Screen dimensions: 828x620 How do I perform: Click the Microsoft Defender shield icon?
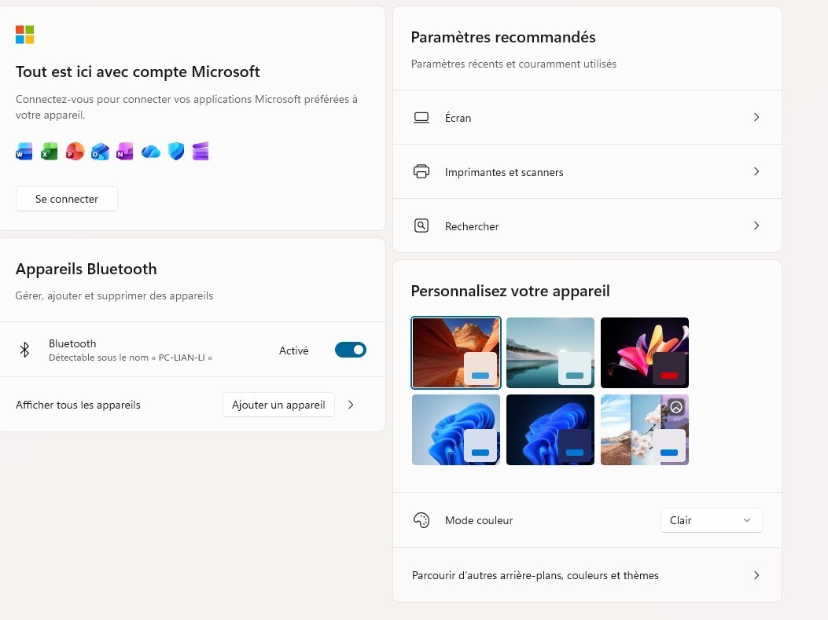click(x=176, y=152)
